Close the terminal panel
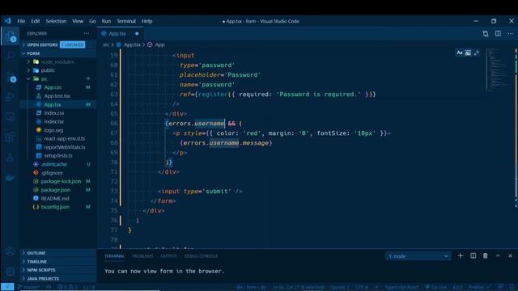 click(x=511, y=255)
